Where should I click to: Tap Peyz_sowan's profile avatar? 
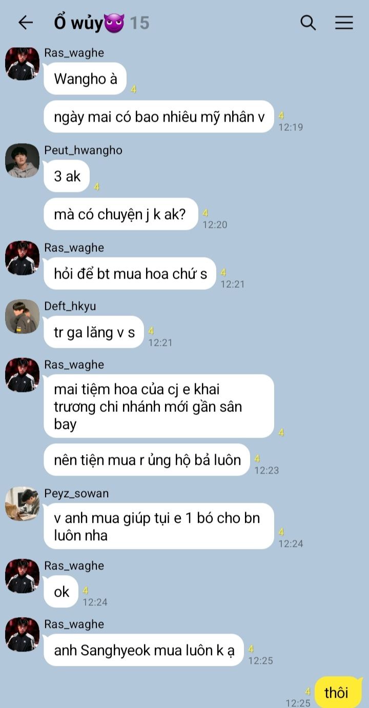[x=22, y=504]
